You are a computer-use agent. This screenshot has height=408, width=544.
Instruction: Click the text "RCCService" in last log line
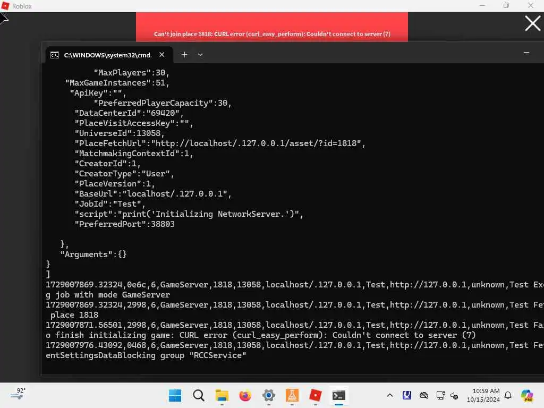pos(217,355)
